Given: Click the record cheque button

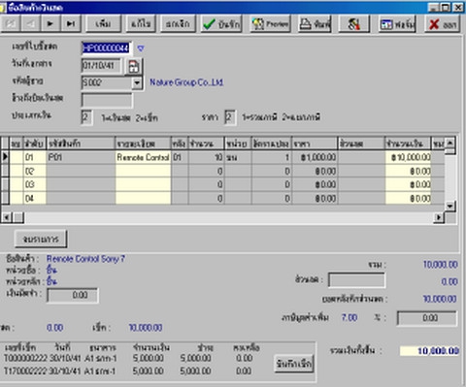Looking at the screenshot, I should tap(294, 364).
